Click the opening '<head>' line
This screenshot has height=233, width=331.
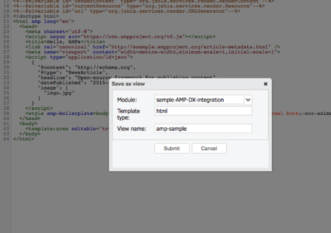28,26
